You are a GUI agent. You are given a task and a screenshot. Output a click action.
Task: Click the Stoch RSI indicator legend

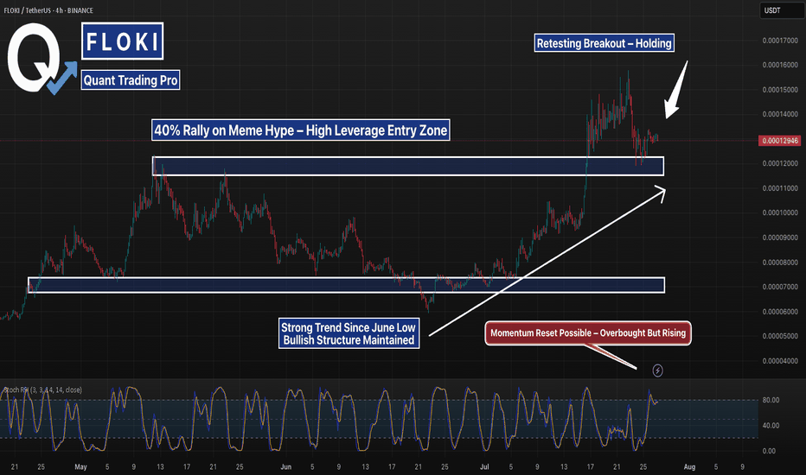[42, 389]
